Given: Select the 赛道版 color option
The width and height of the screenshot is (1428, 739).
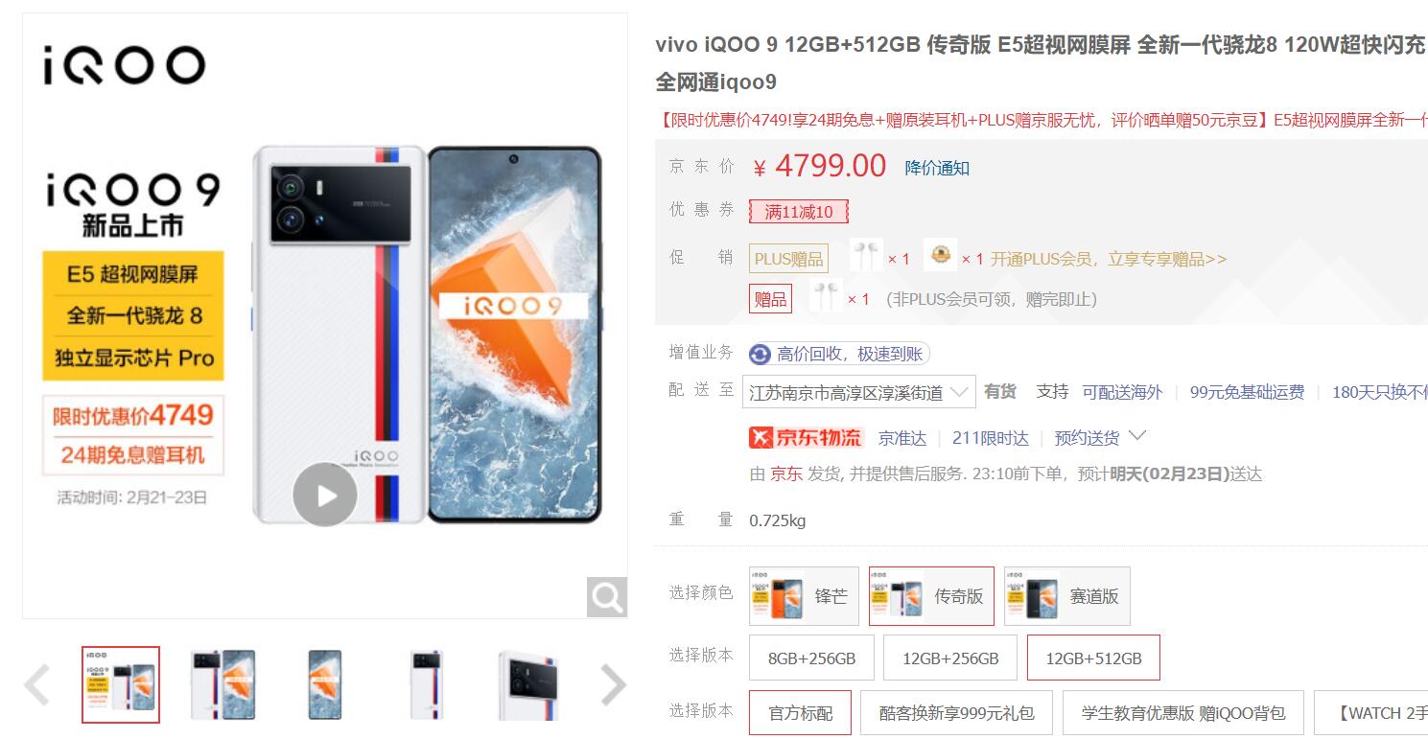Looking at the screenshot, I should point(1066,596).
